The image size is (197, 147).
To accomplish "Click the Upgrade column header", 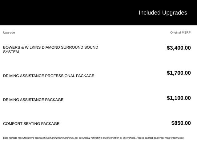I will (9, 33).
